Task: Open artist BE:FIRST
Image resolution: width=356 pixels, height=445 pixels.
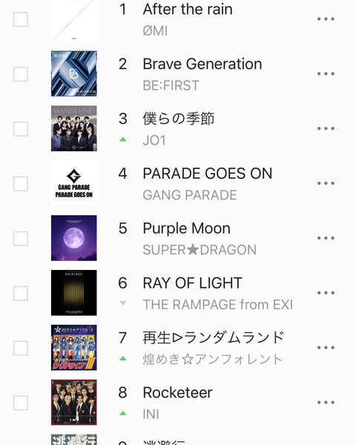Action: (x=171, y=86)
